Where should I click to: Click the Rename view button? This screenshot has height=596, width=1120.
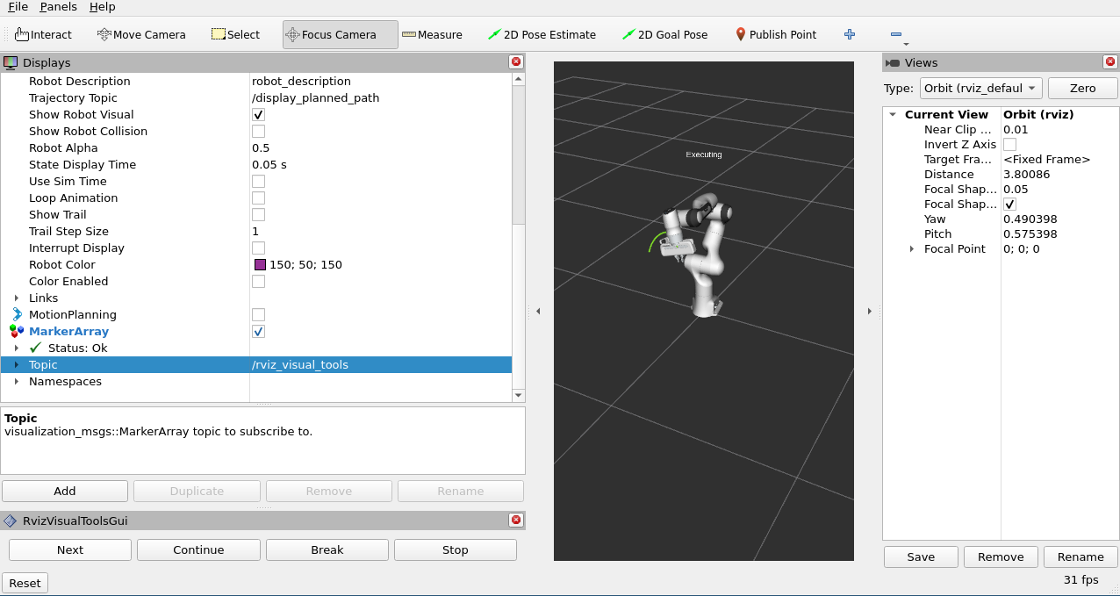click(1081, 557)
